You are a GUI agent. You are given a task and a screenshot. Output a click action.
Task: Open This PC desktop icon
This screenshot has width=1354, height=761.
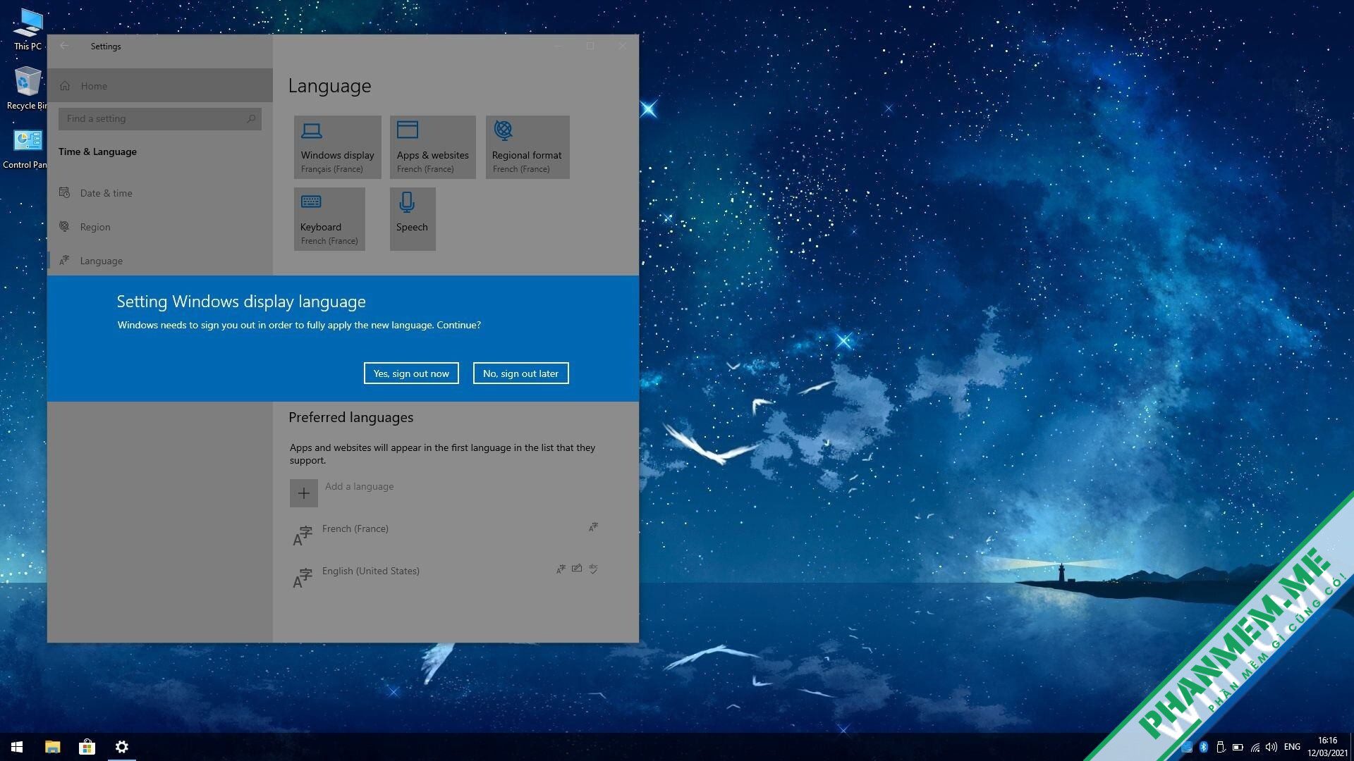[28, 29]
